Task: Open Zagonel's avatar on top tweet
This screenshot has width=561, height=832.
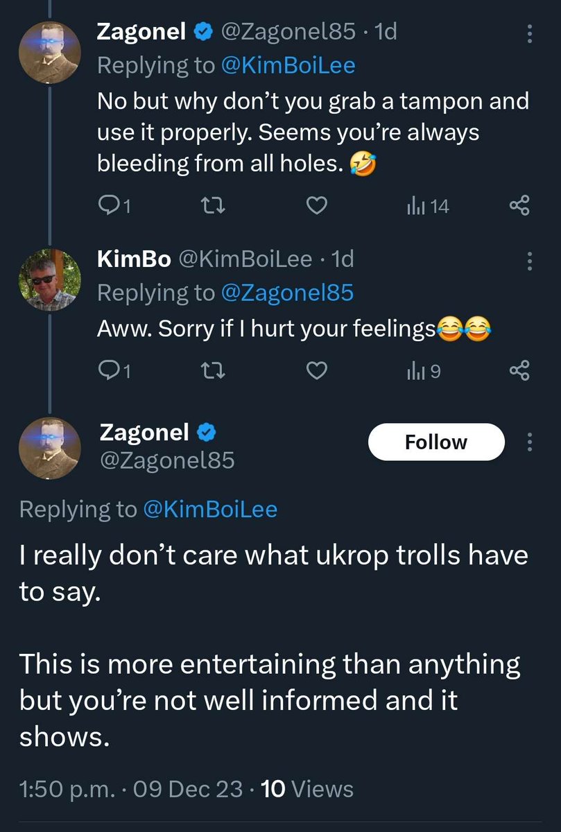Action: [x=49, y=52]
